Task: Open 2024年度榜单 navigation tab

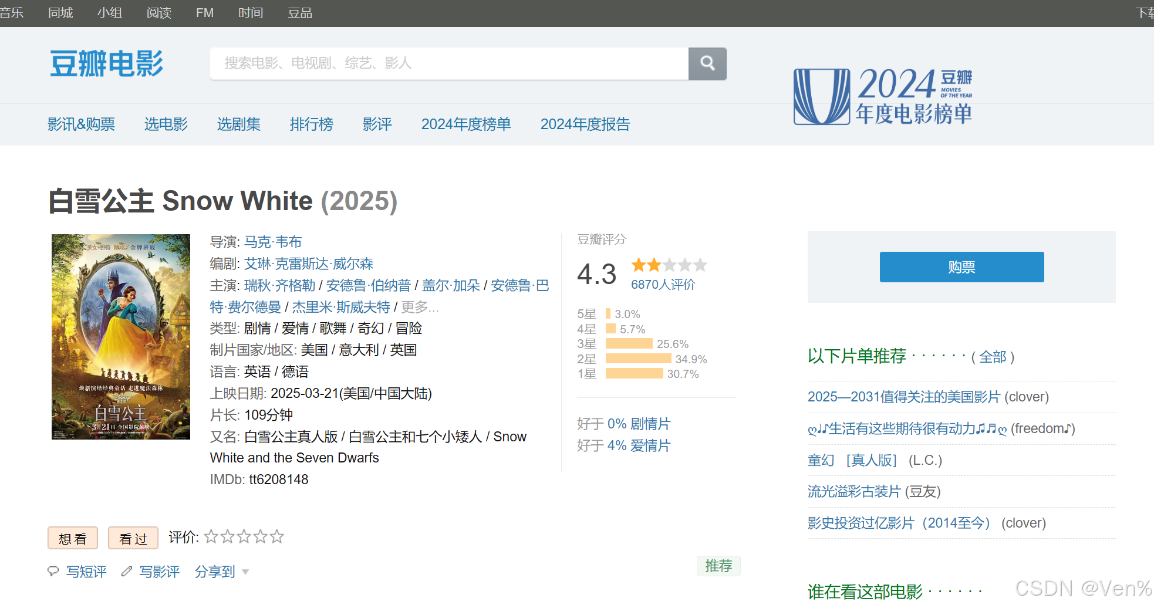Action: pos(466,124)
